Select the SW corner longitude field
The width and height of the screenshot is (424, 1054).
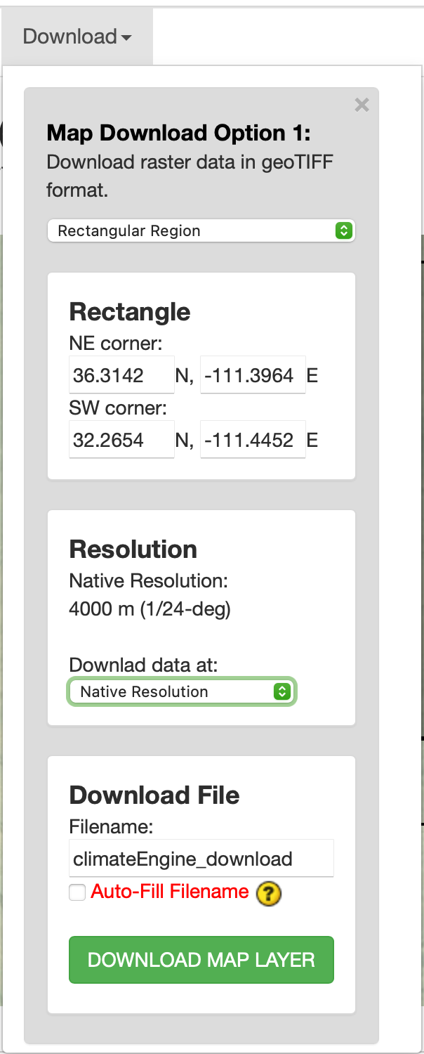point(252,440)
